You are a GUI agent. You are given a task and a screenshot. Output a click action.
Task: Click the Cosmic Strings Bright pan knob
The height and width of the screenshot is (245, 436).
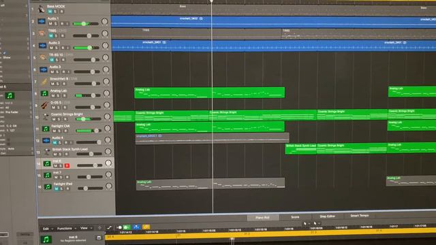(x=107, y=116)
